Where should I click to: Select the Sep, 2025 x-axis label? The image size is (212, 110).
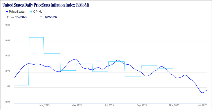pos(142,105)
